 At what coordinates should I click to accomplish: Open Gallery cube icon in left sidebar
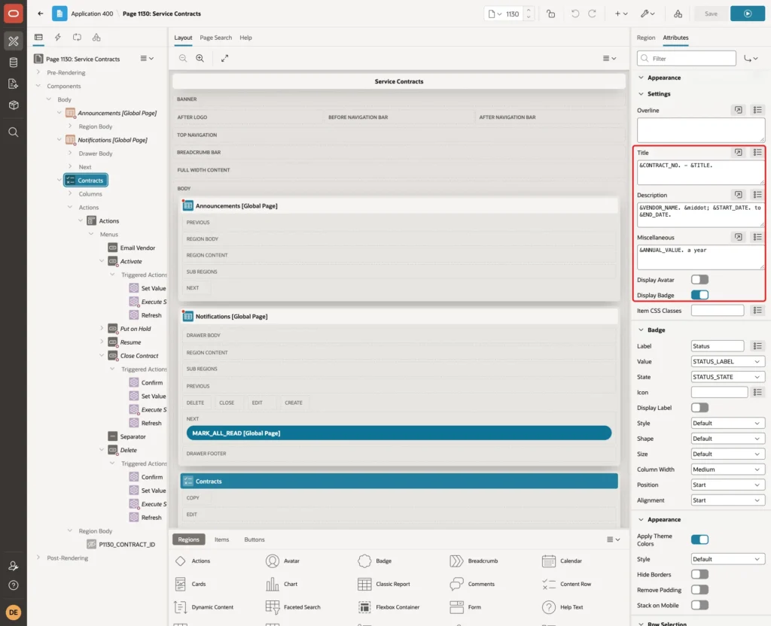point(14,105)
